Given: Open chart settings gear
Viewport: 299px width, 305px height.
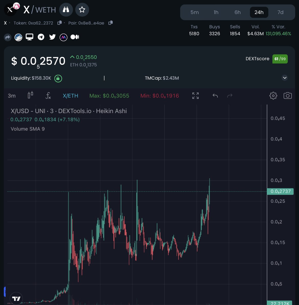Looking at the screenshot, I should point(273,95).
